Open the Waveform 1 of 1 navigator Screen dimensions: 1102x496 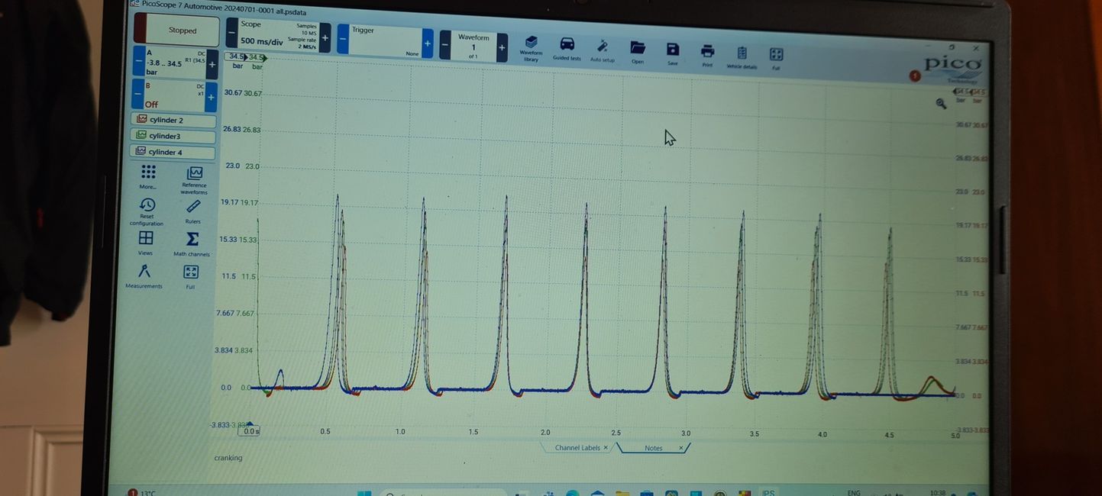[x=473, y=46]
